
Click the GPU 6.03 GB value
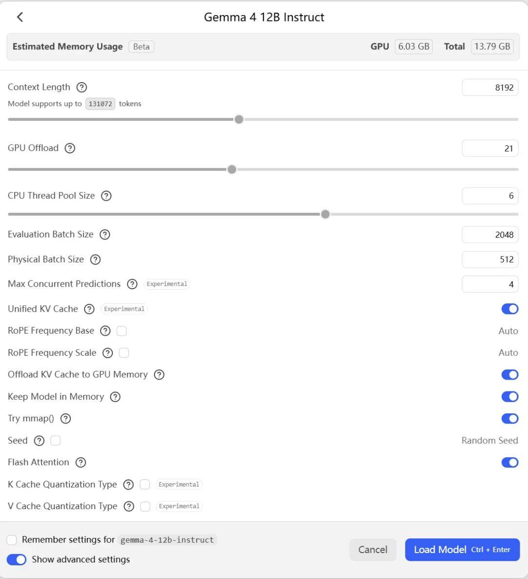(x=414, y=46)
